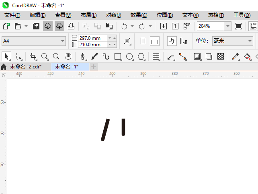The height and width of the screenshot is (194, 258).
Task: Select the Eyedropper tool
Action: 235,56
